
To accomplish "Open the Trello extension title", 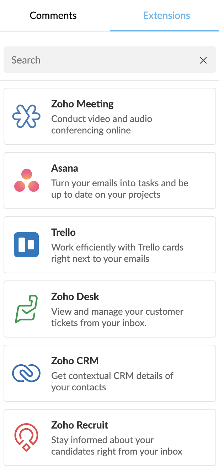I will pos(64,233).
